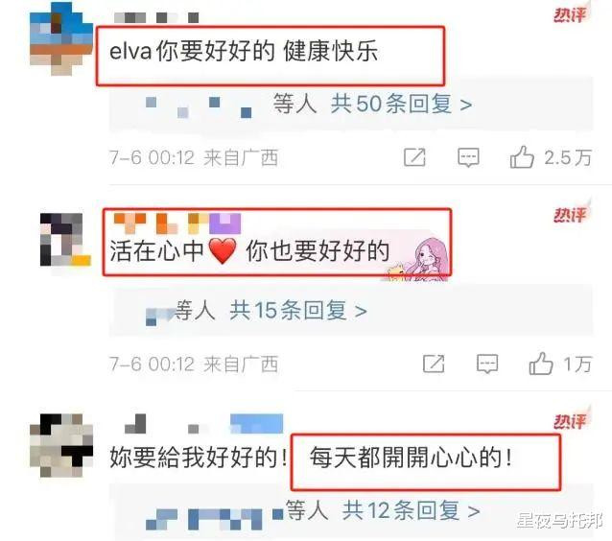This screenshot has height=541, width=612.
Task: Click the 活在心中 comment text
Action: pyautogui.click(x=249, y=250)
